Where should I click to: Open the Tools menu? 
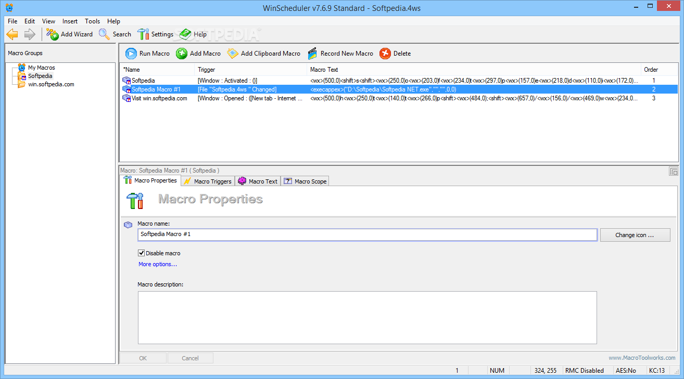[92, 21]
